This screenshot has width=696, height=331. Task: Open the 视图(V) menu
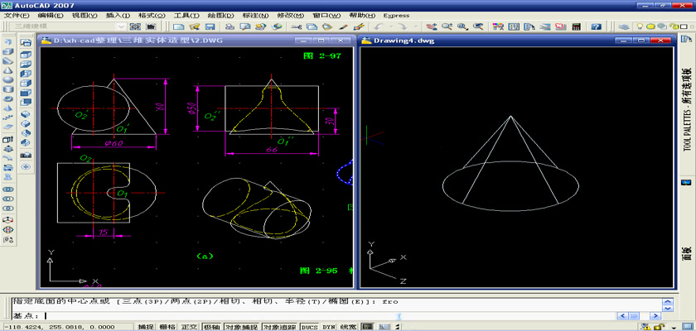85,15
